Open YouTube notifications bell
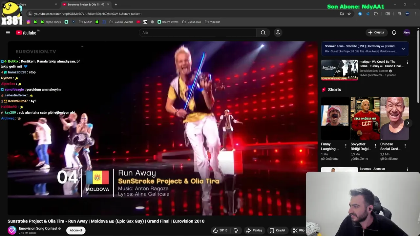Image resolution: width=420 pixels, height=236 pixels. [394, 32]
